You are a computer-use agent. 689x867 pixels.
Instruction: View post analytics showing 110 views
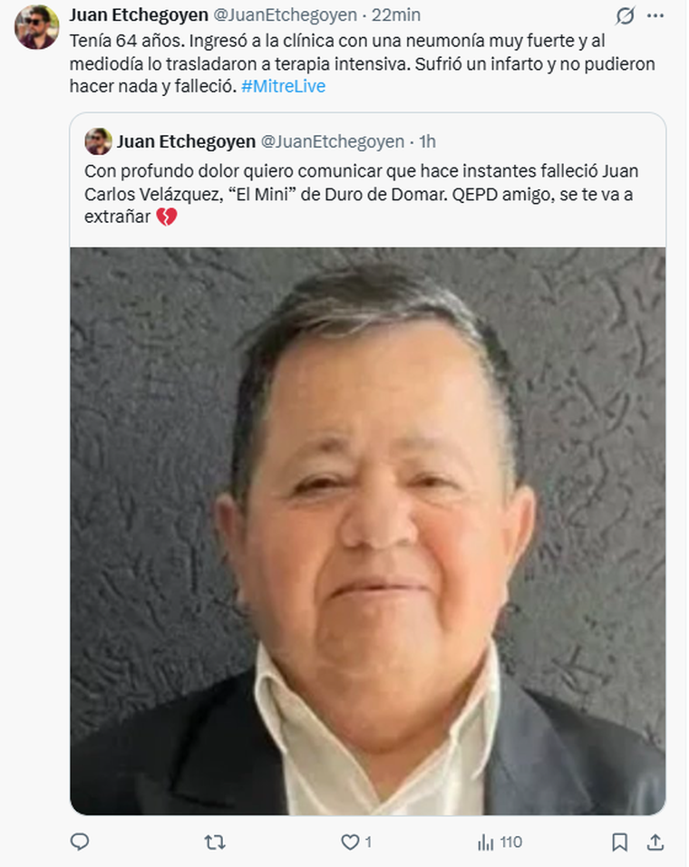pyautogui.click(x=500, y=843)
